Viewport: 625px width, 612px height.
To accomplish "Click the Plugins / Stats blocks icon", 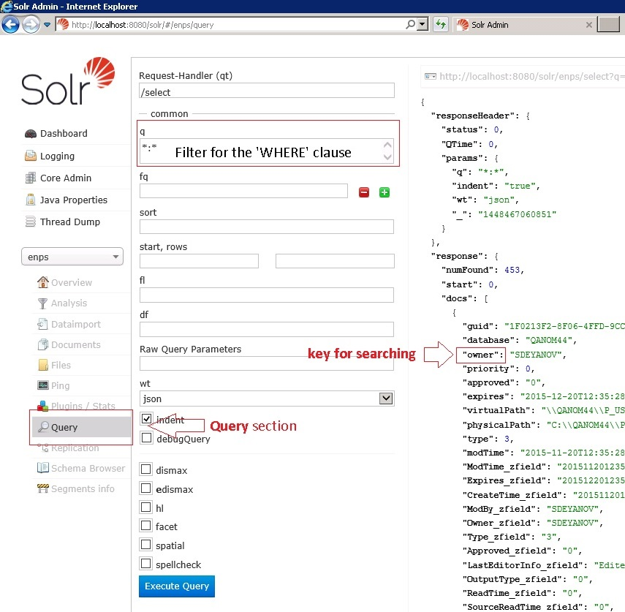I will (x=42, y=406).
